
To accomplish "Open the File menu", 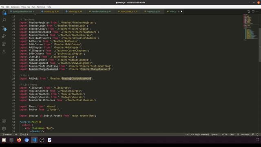I will (x=2, y=7).
